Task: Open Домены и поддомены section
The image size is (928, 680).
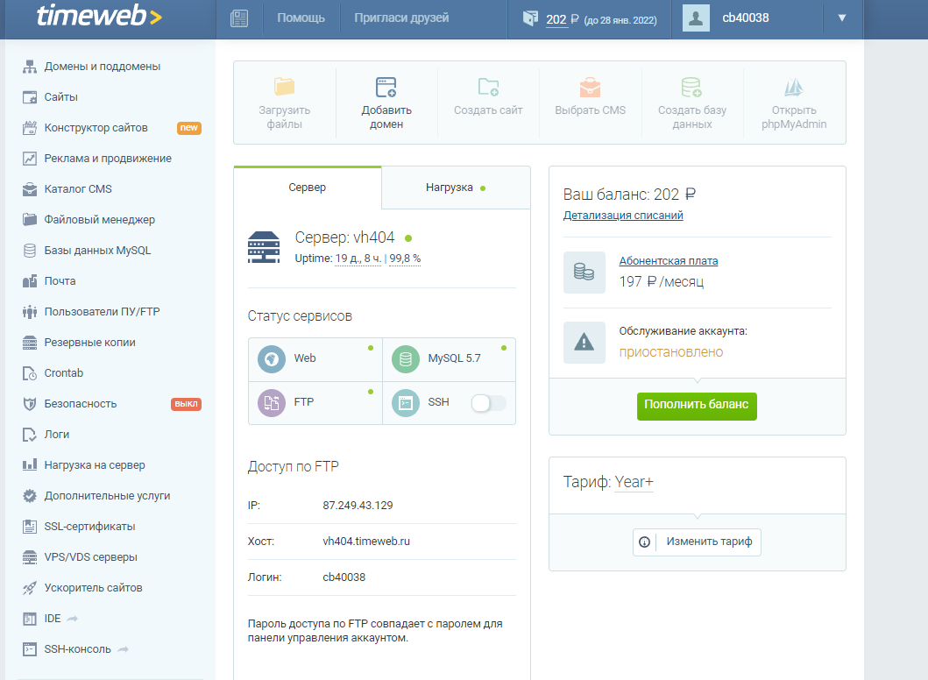Action: click(x=102, y=67)
